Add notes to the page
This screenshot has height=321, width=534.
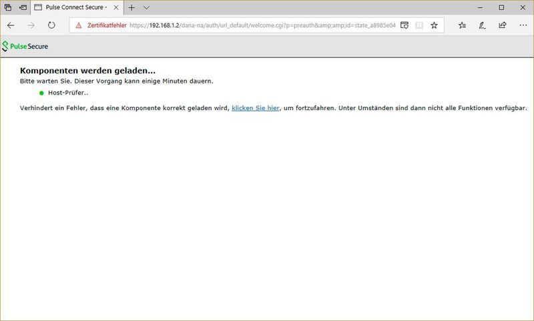tap(482, 25)
